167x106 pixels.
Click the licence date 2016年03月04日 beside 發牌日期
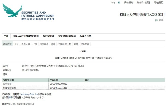30,70
